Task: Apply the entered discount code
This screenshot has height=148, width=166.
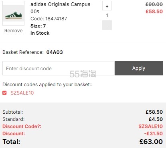Action: (139, 68)
